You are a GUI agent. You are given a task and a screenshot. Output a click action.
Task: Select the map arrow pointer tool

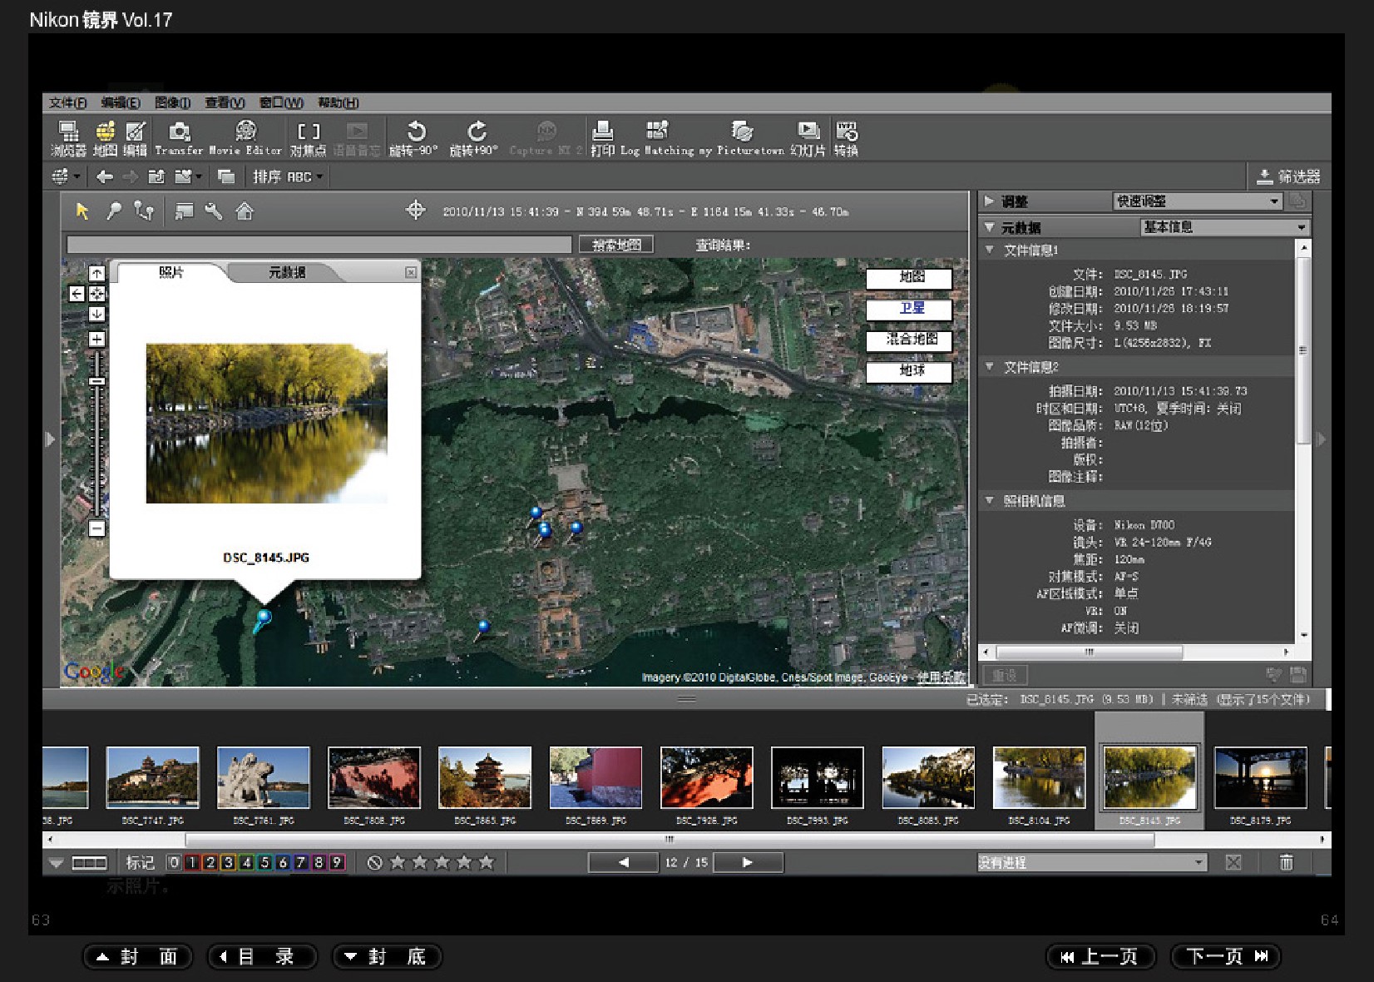tap(82, 211)
